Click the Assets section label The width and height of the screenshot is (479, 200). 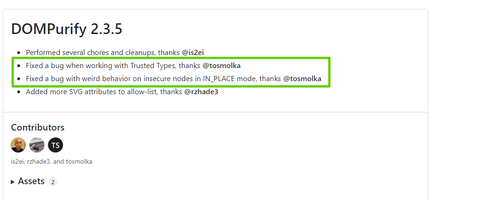click(31, 181)
